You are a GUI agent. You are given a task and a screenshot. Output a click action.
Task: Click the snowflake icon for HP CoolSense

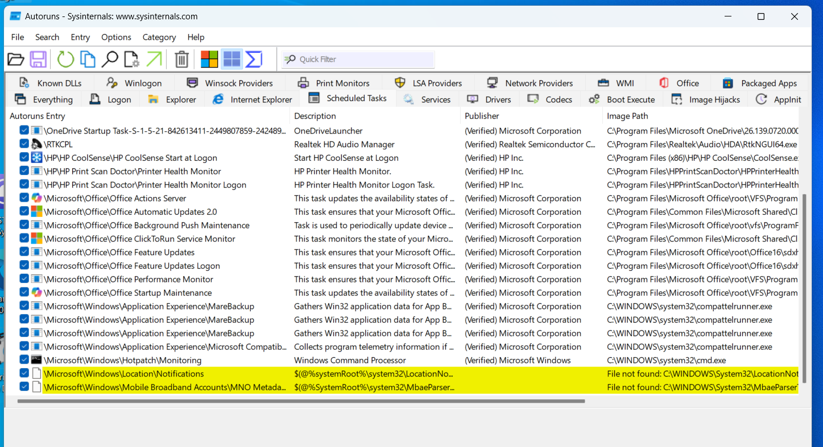pyautogui.click(x=36, y=158)
